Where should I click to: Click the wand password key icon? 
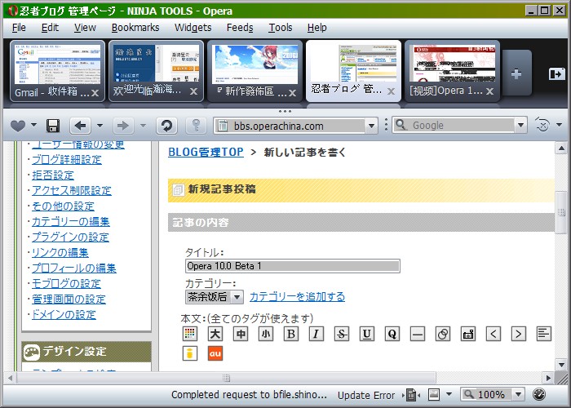coord(197,126)
